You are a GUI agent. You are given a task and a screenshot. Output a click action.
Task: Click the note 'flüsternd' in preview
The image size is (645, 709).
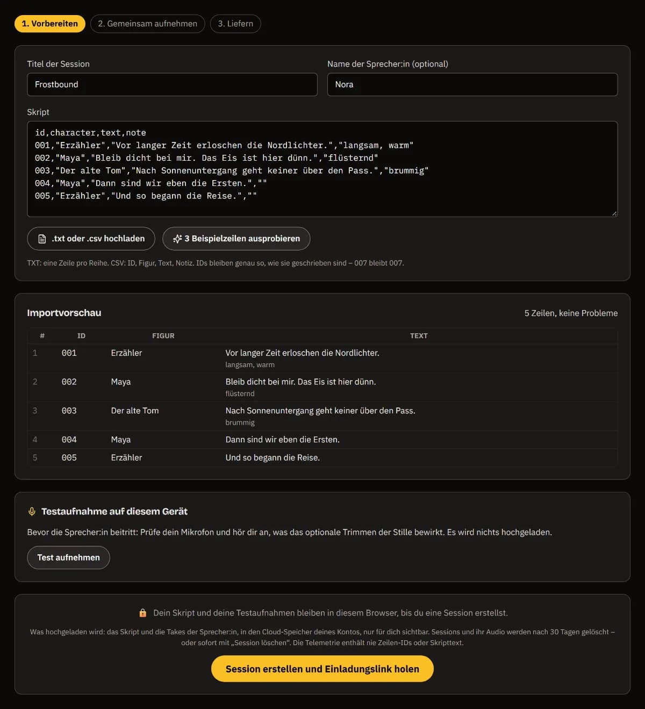(x=240, y=394)
